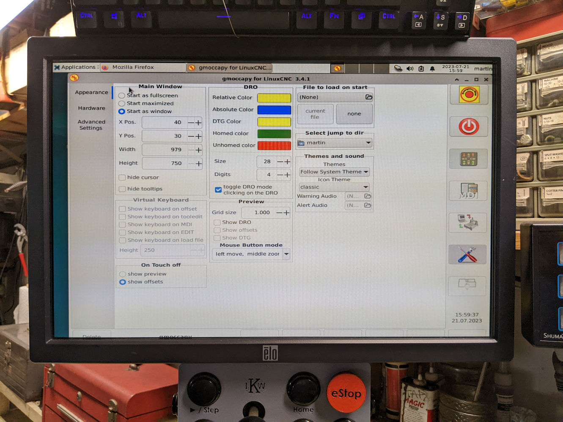Screen dimensions: 563x422
Task: Tick Show keyboard on offset checkbox
Action: 122,209
